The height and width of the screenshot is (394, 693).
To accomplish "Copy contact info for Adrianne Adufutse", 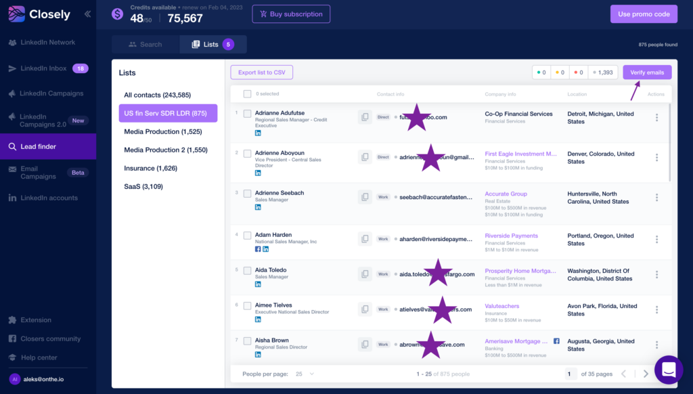I will (x=365, y=117).
